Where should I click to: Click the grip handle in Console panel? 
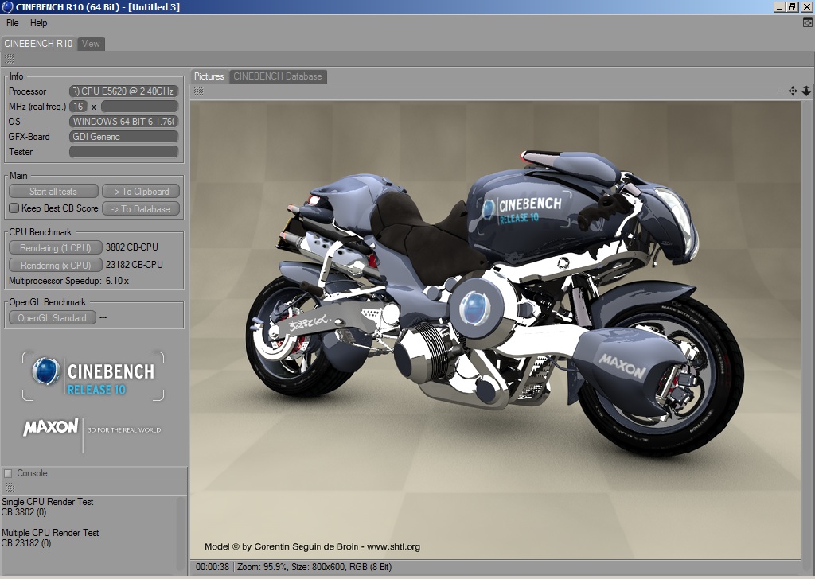pos(10,487)
